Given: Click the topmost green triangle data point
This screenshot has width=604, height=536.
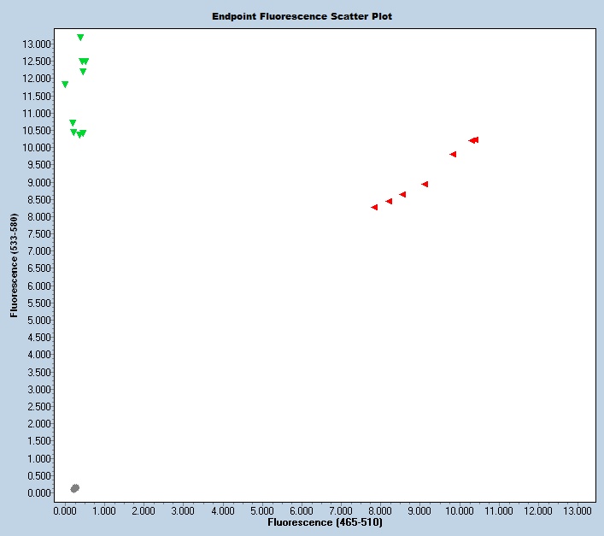Looking at the screenshot, I should 80,38.
